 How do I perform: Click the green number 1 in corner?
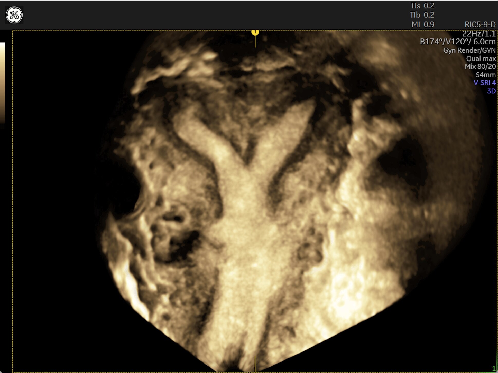[493, 368]
